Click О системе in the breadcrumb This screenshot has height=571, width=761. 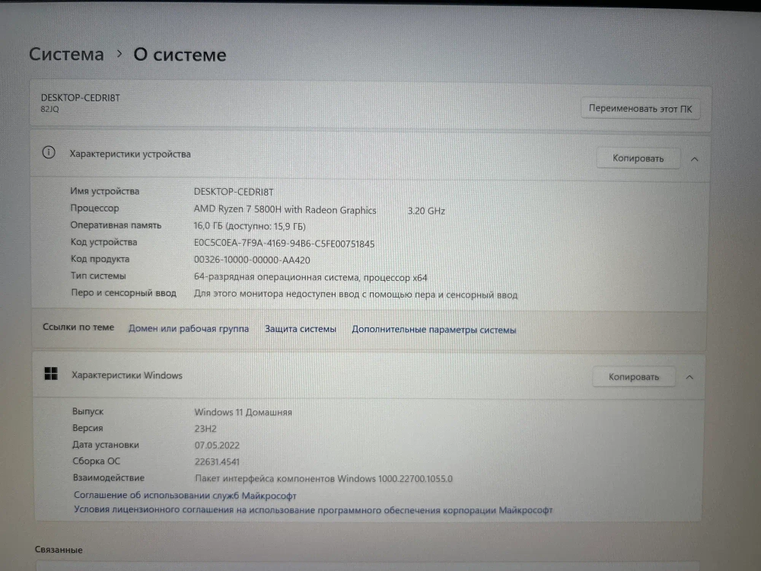(x=180, y=54)
